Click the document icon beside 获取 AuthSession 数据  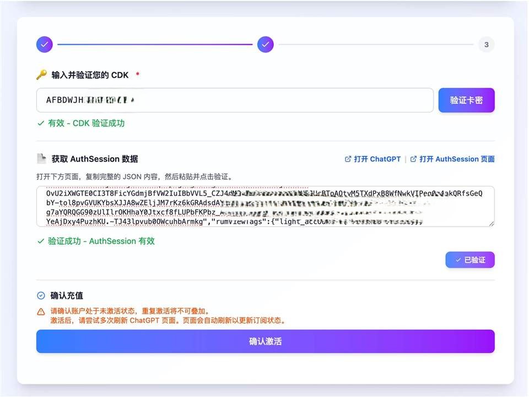(x=41, y=159)
